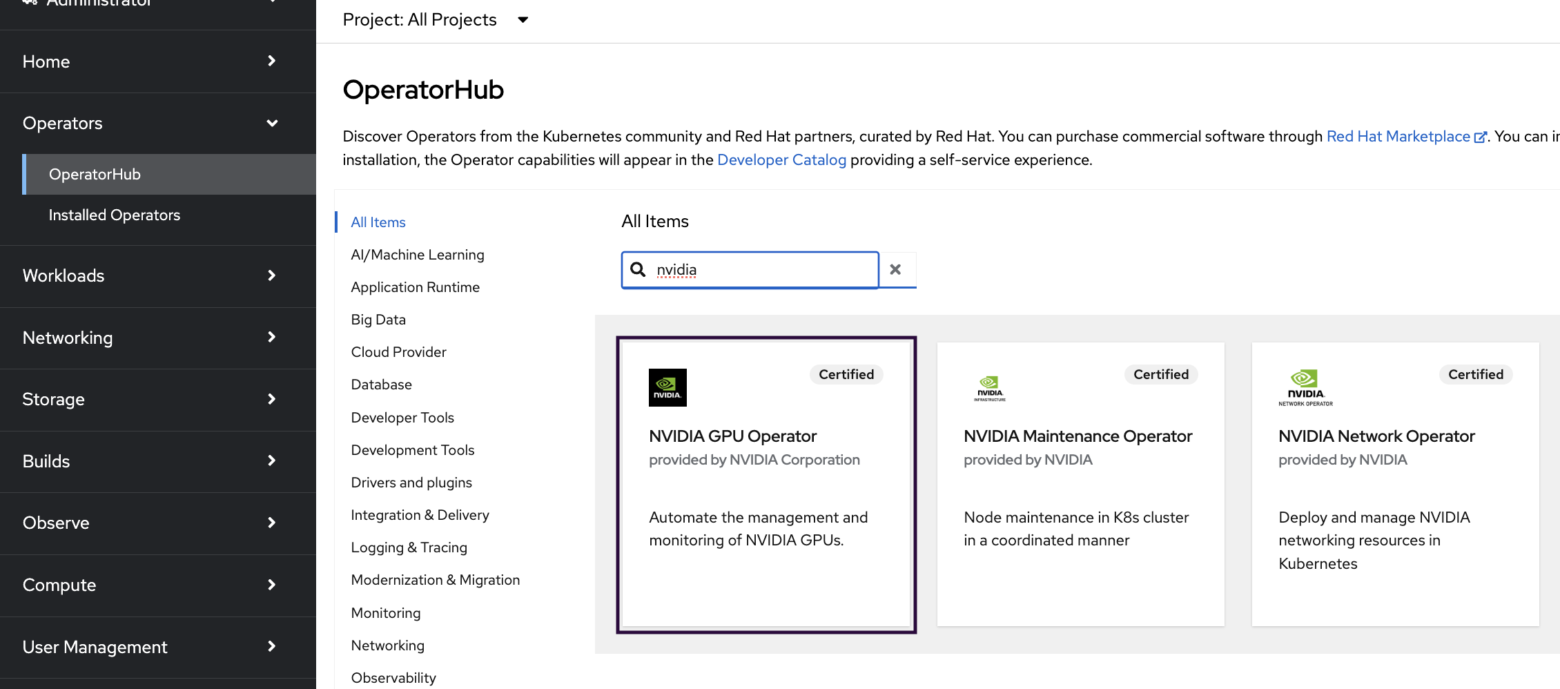Open the Developer Catalog link

[x=781, y=160]
